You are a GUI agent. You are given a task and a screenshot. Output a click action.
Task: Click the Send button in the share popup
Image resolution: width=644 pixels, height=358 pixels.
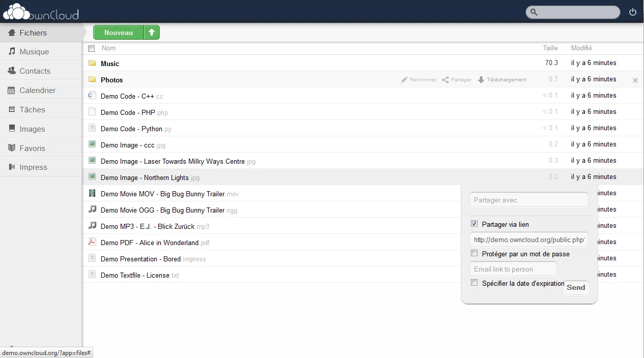point(576,287)
